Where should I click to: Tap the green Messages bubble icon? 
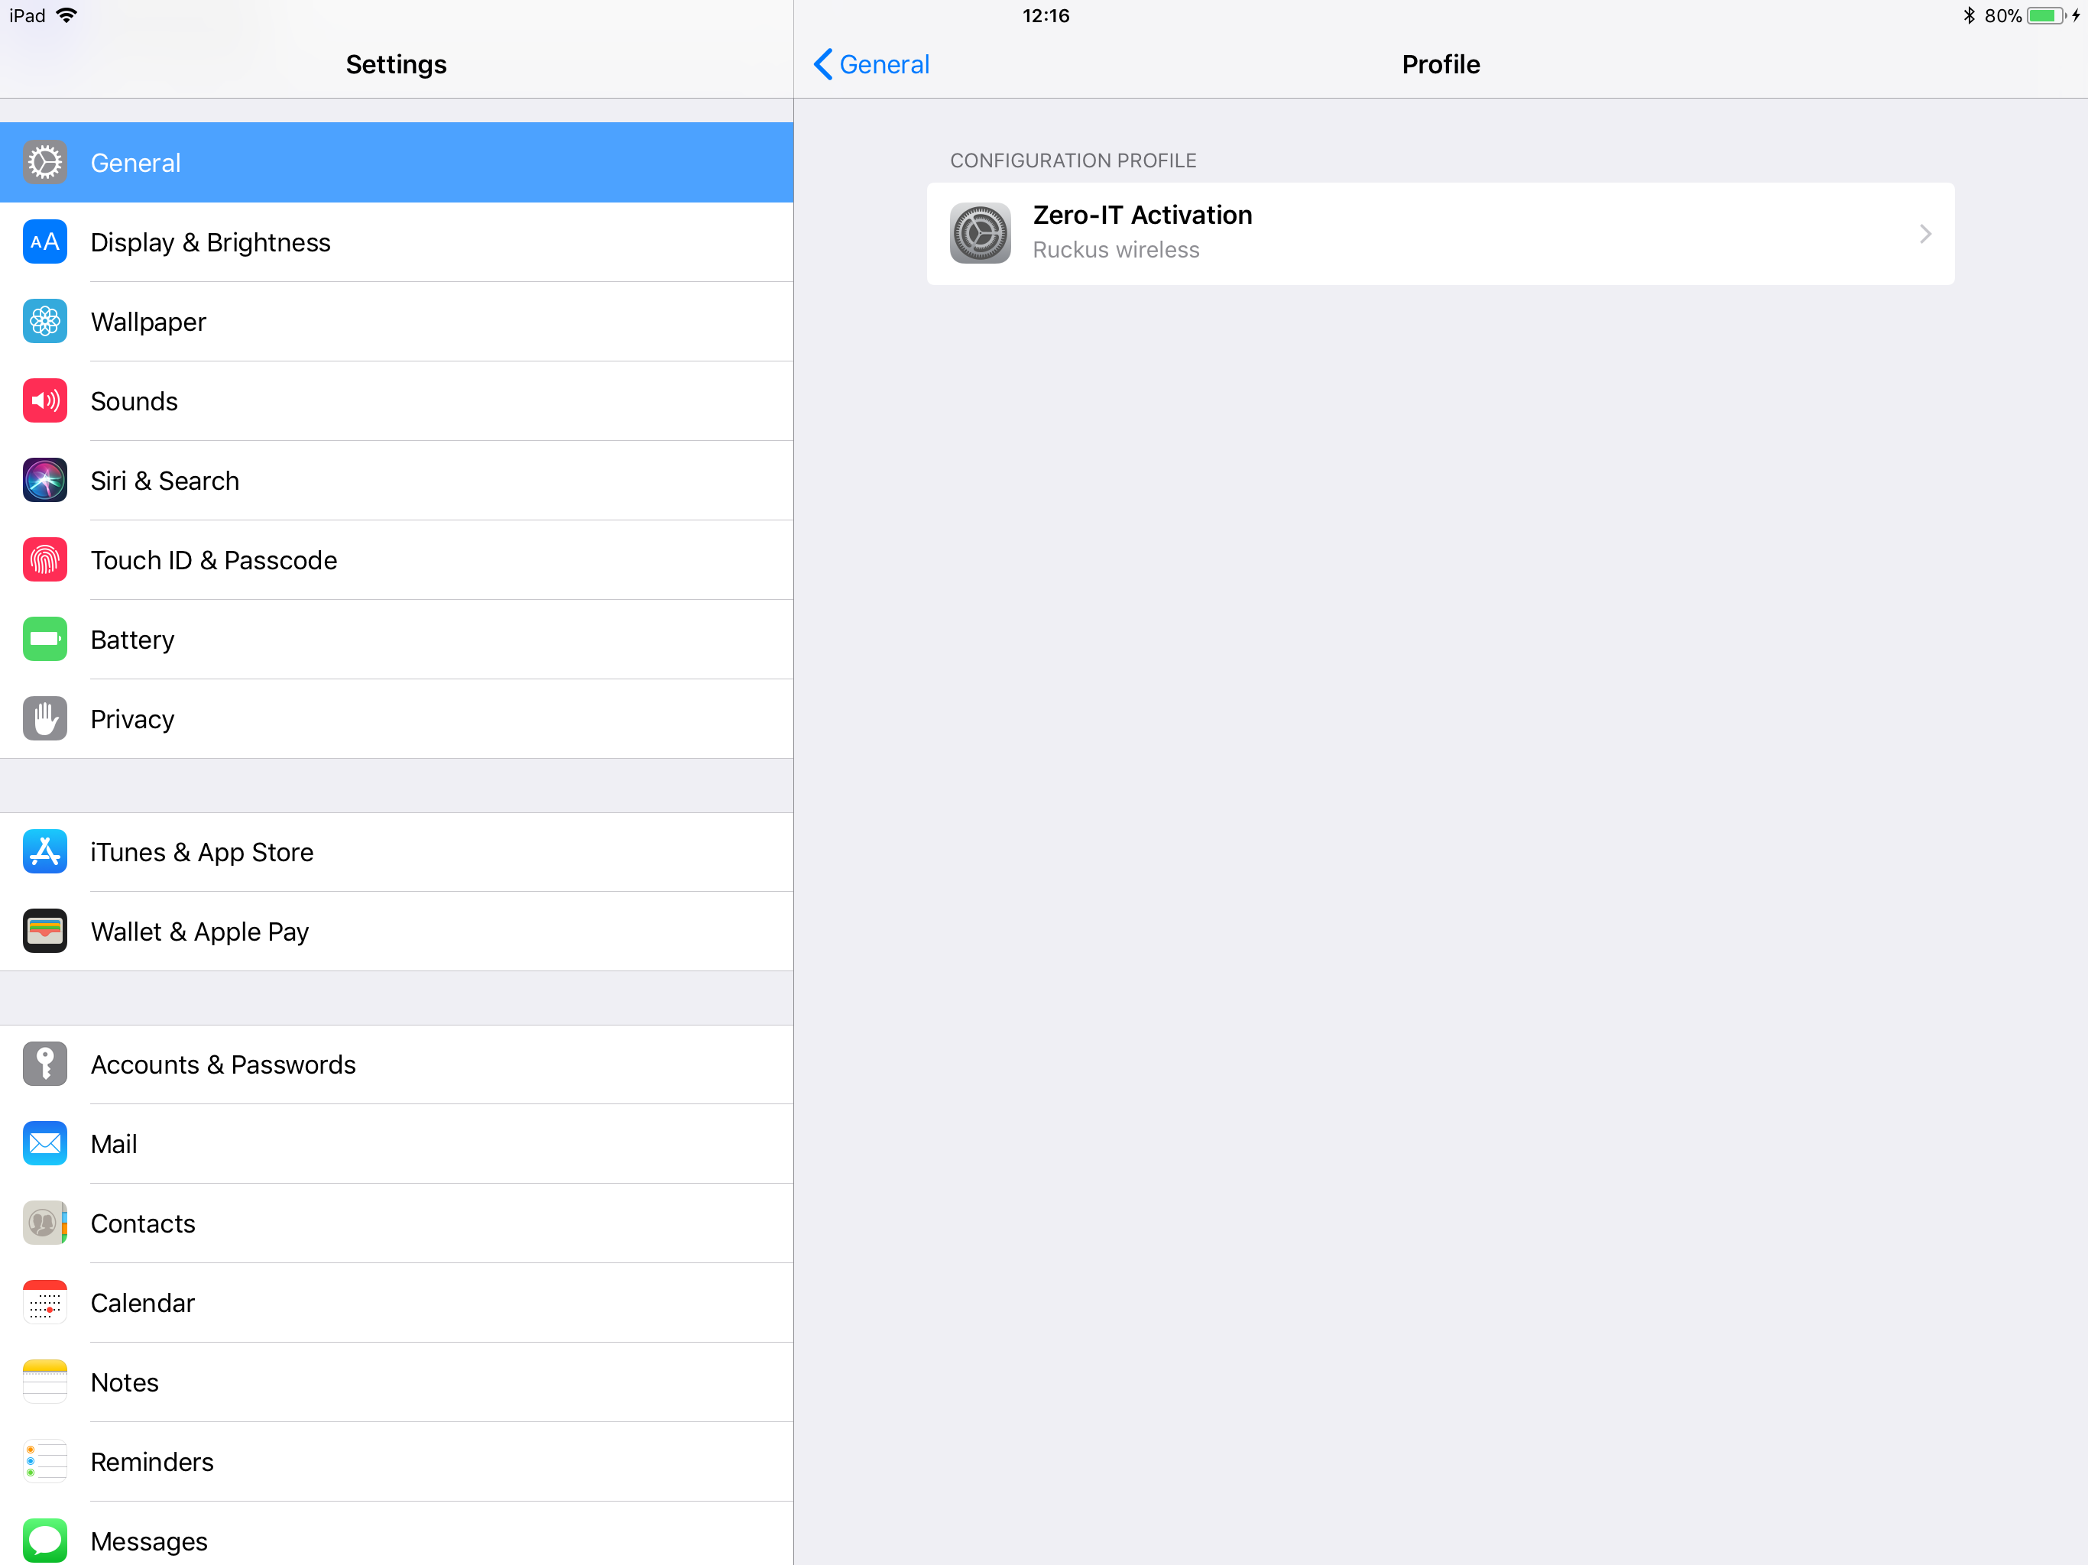click(44, 1540)
